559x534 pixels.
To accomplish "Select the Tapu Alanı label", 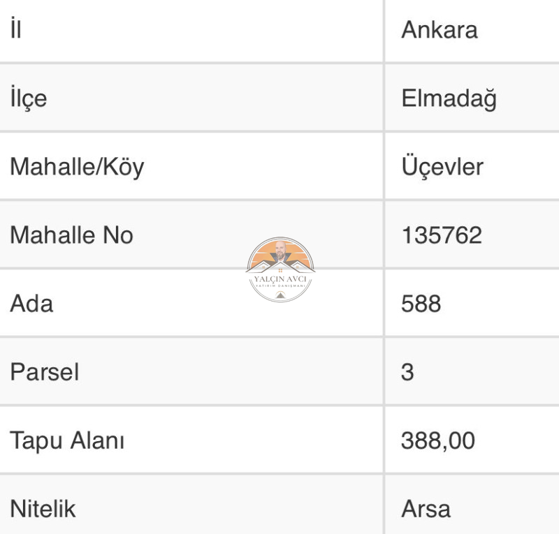I will coord(67,441).
